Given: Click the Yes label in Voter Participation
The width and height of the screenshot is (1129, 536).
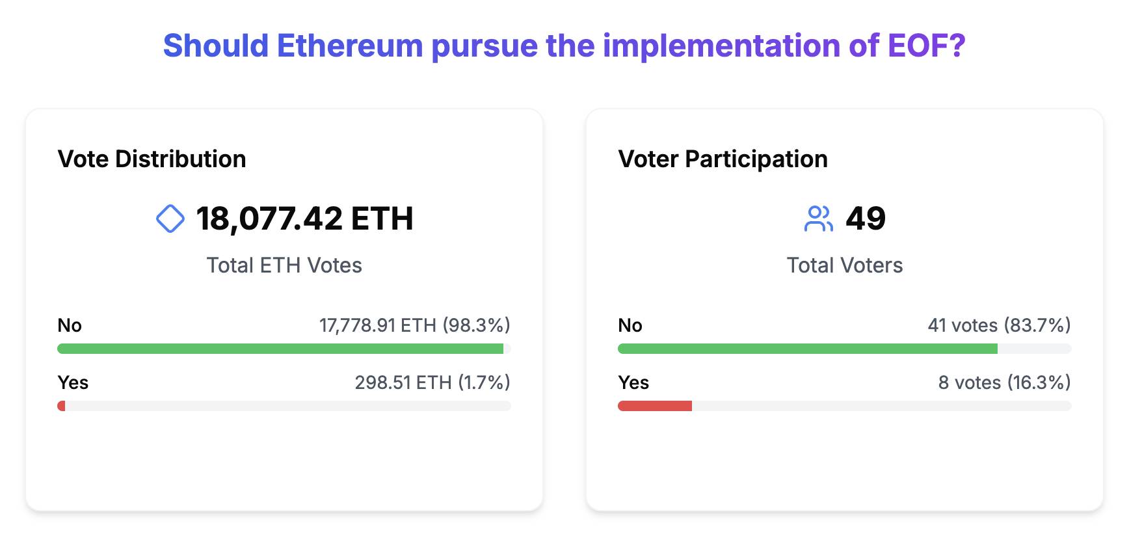Looking at the screenshot, I should [x=633, y=382].
